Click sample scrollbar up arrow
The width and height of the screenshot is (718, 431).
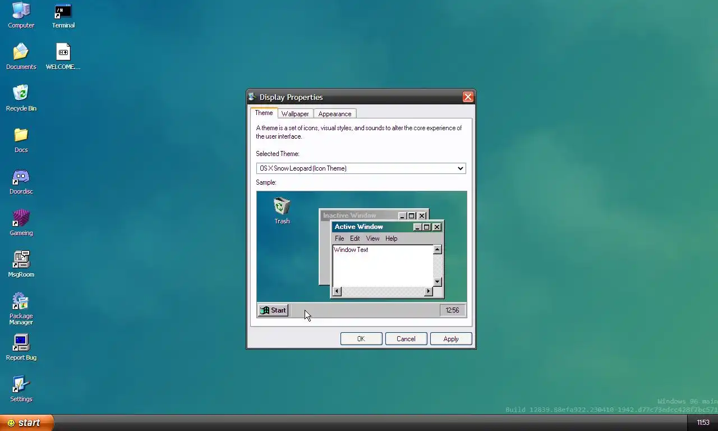click(x=438, y=250)
